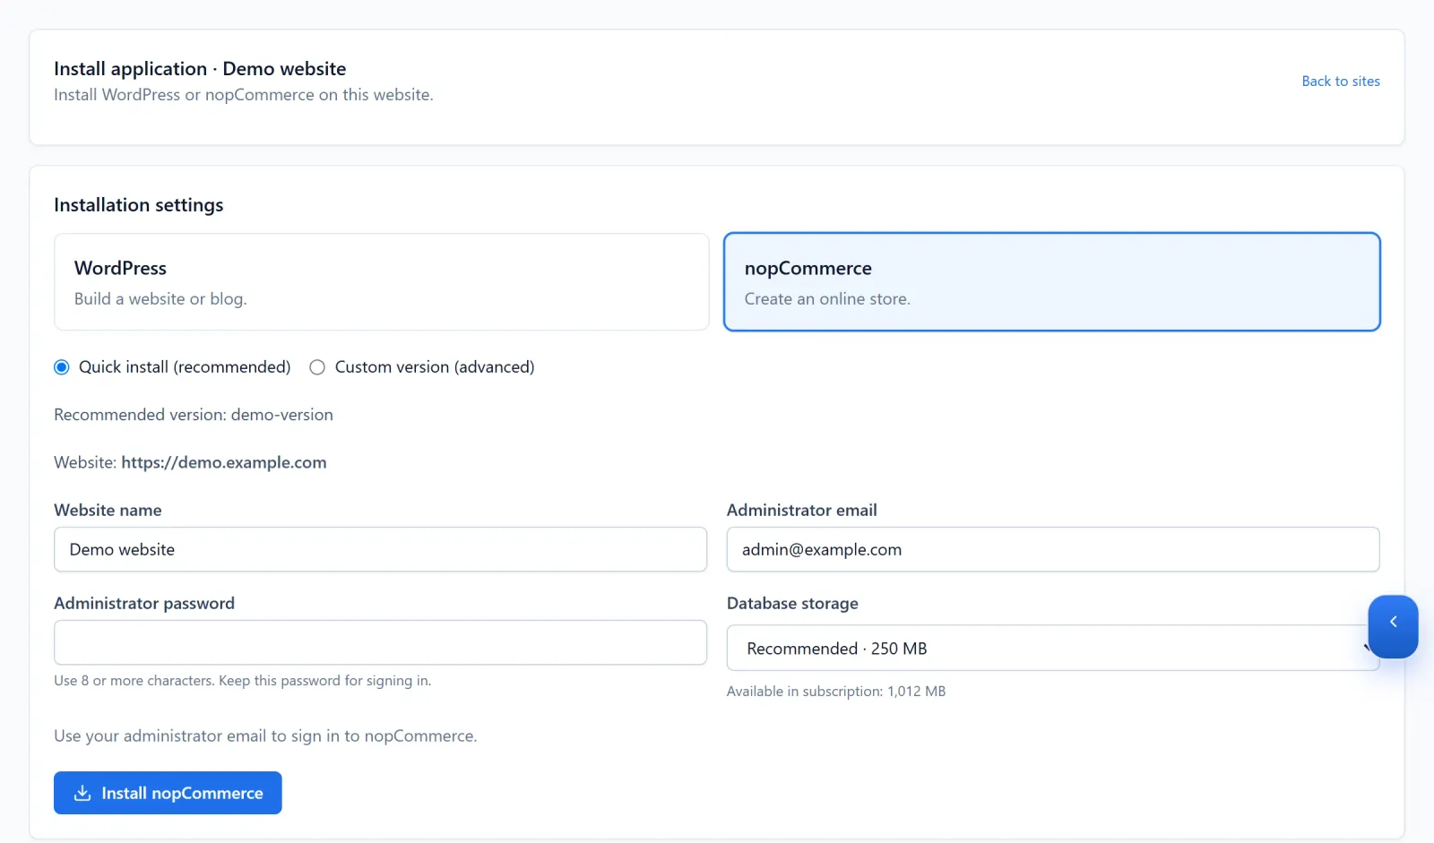The image size is (1434, 843).
Task: Click Available in subscription: 1,012 MB text
Action: point(836,692)
